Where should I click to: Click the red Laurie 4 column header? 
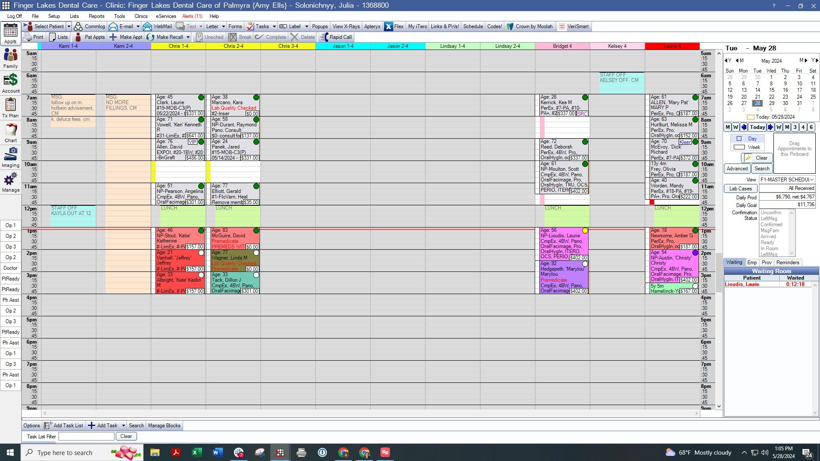coord(672,46)
